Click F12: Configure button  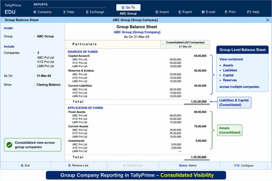(x=244, y=166)
